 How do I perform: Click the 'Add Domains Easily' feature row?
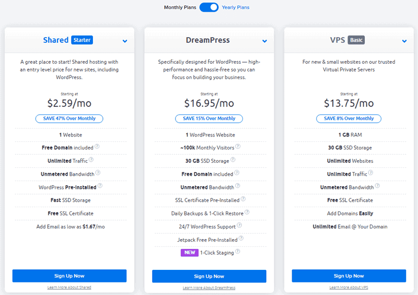tap(350, 213)
